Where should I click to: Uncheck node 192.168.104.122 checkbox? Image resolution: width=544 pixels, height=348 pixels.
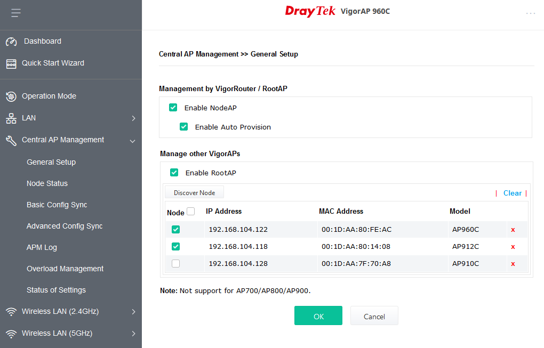click(x=176, y=230)
